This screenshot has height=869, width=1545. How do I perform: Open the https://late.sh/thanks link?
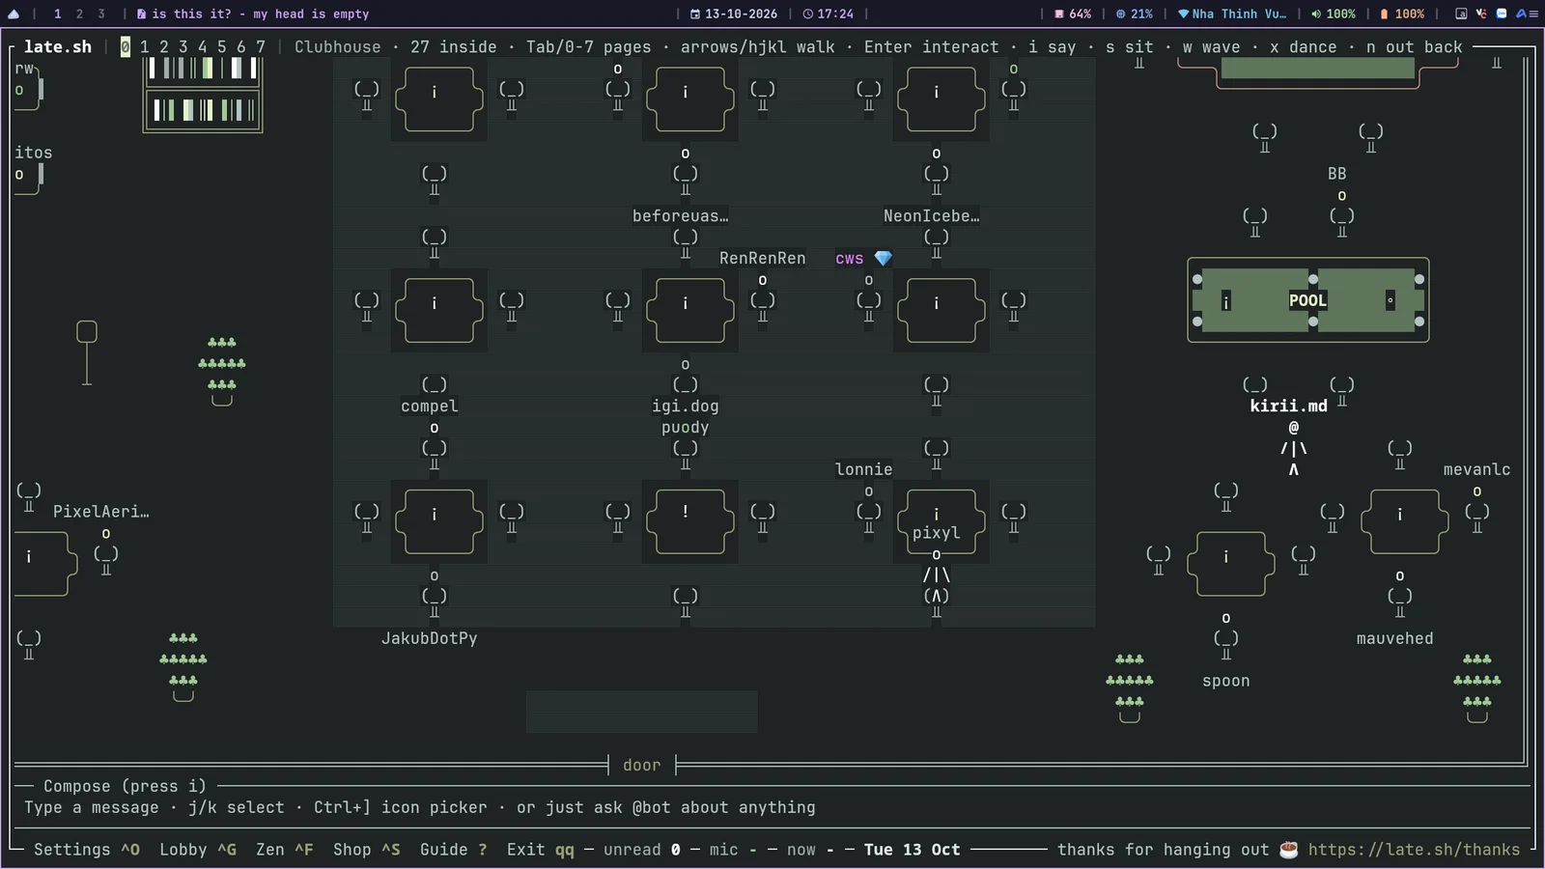point(1415,850)
